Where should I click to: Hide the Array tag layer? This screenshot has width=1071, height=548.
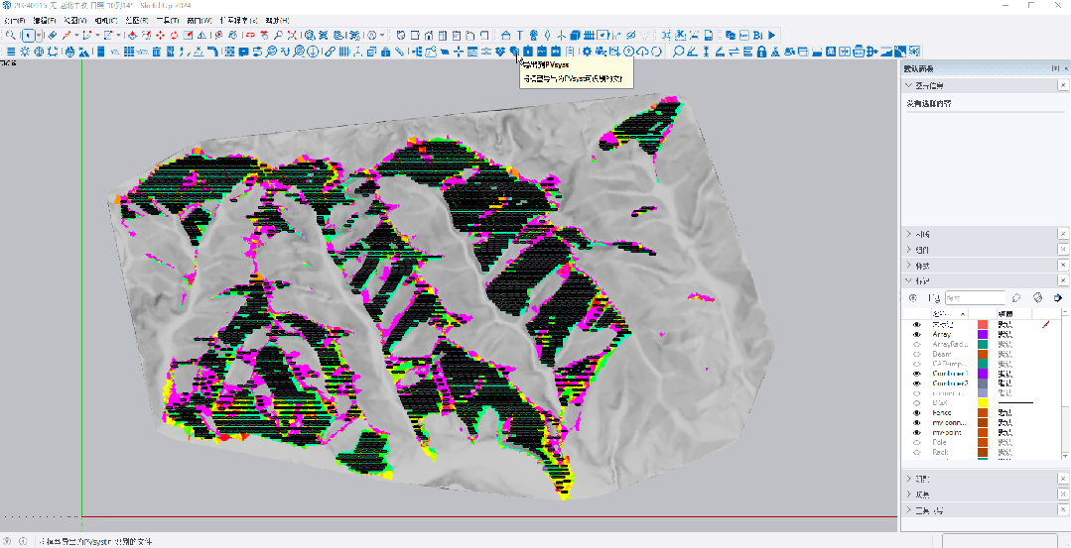[916, 335]
